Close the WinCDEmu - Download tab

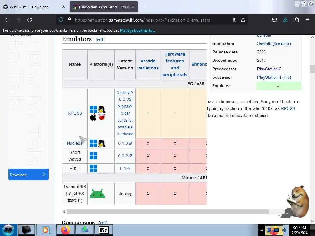(64, 7)
